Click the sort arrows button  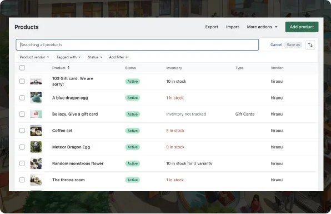pyautogui.click(x=310, y=45)
